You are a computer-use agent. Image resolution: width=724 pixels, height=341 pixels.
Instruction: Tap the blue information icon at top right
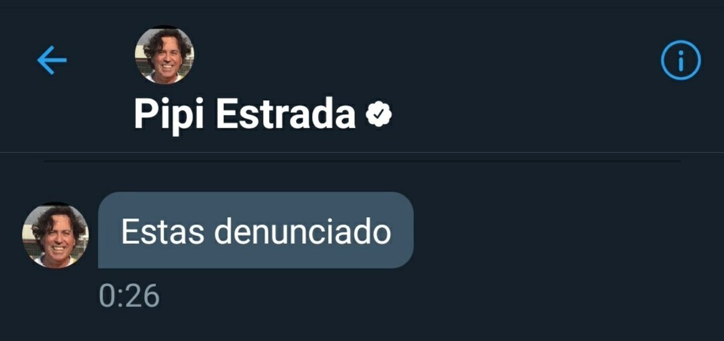(x=681, y=60)
